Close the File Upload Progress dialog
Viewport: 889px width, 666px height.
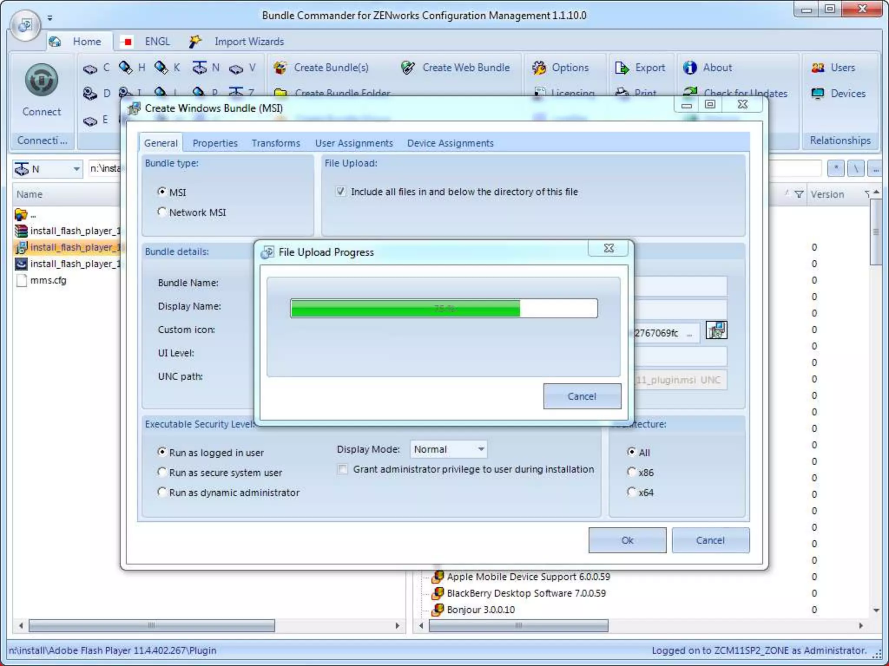(x=609, y=248)
